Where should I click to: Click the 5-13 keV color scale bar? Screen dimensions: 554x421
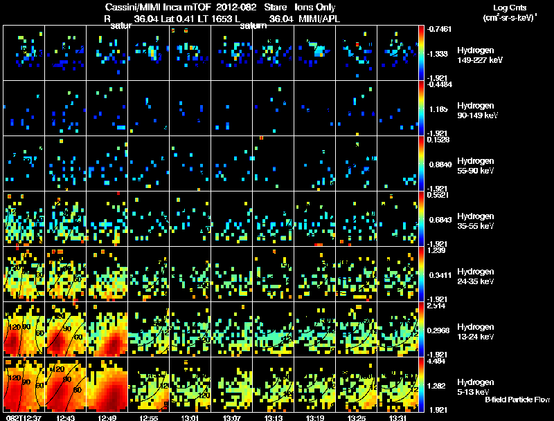[x=421, y=384]
